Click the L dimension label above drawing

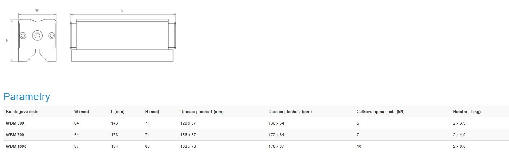pyautogui.click(x=122, y=10)
